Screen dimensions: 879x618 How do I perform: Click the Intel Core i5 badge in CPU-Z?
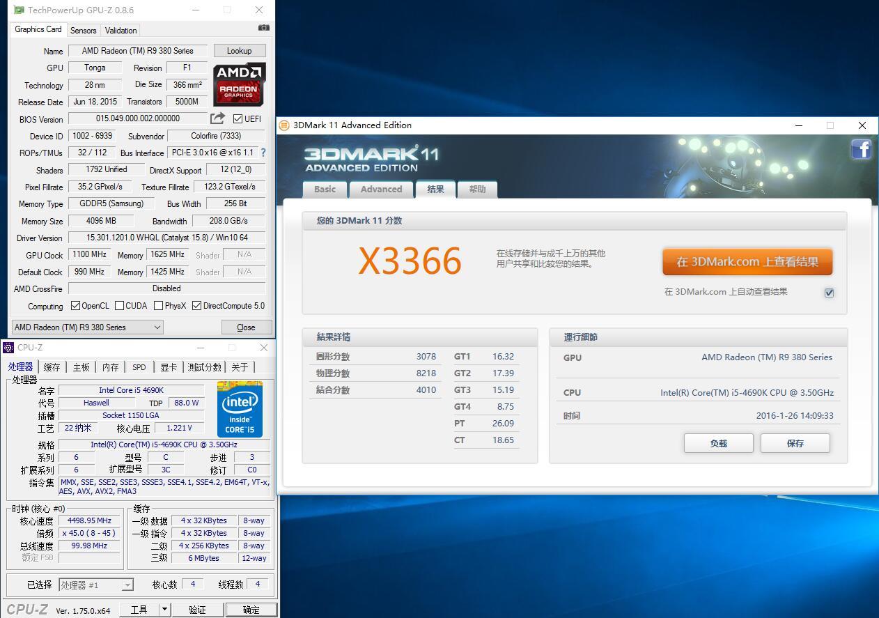coord(240,408)
